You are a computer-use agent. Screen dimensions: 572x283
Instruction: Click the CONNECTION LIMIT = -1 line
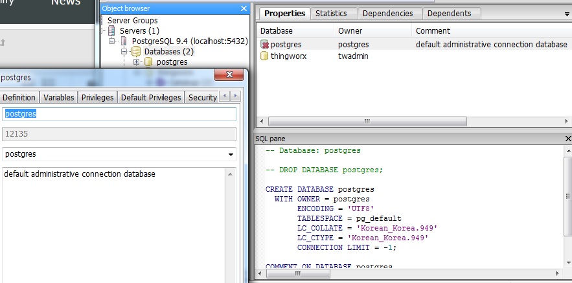click(347, 247)
